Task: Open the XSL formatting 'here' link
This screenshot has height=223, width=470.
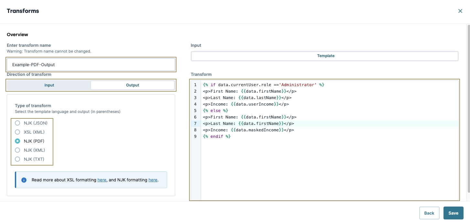Action: point(102,180)
